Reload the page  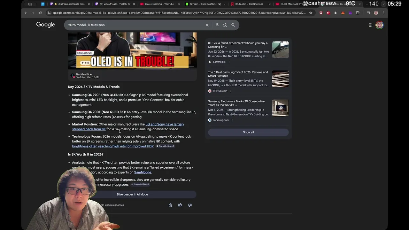click(40, 13)
